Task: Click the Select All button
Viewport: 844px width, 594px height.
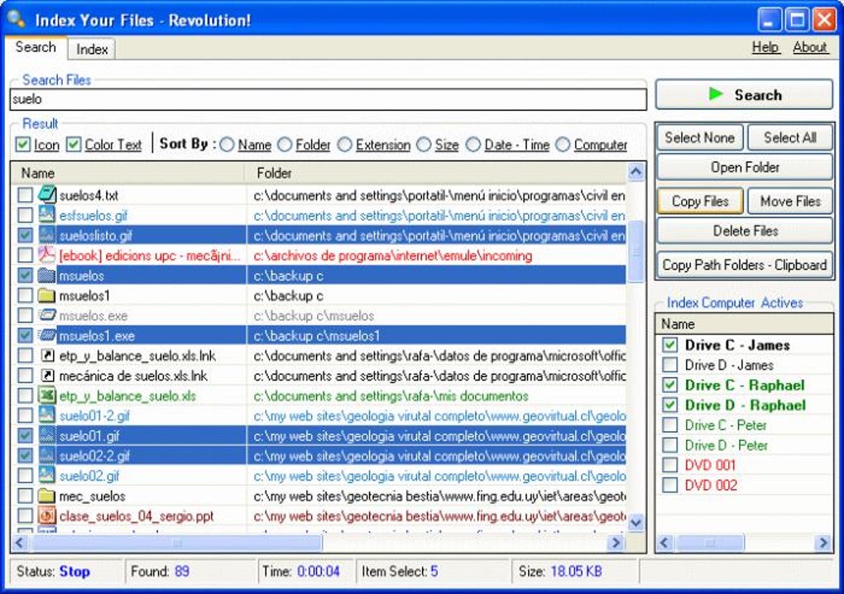Action: click(x=789, y=137)
